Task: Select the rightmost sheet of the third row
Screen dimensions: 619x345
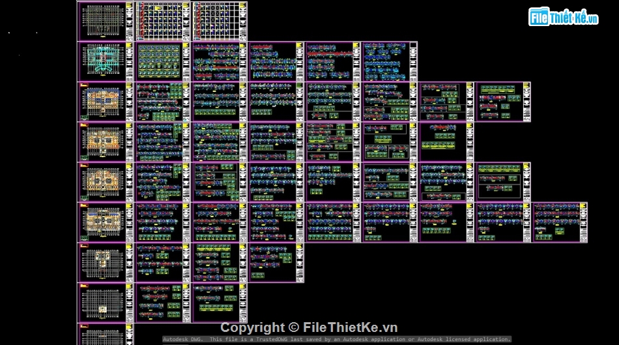Action: coord(502,102)
